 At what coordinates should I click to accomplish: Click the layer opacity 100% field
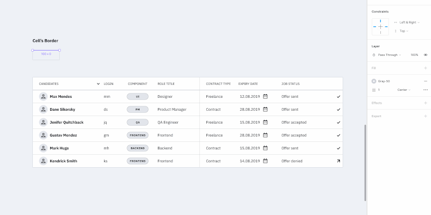click(414, 55)
